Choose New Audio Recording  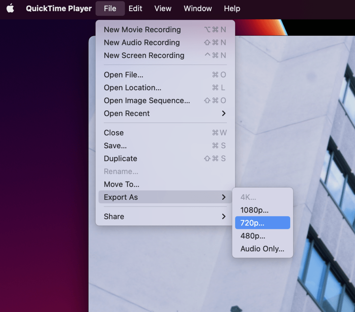point(165,43)
